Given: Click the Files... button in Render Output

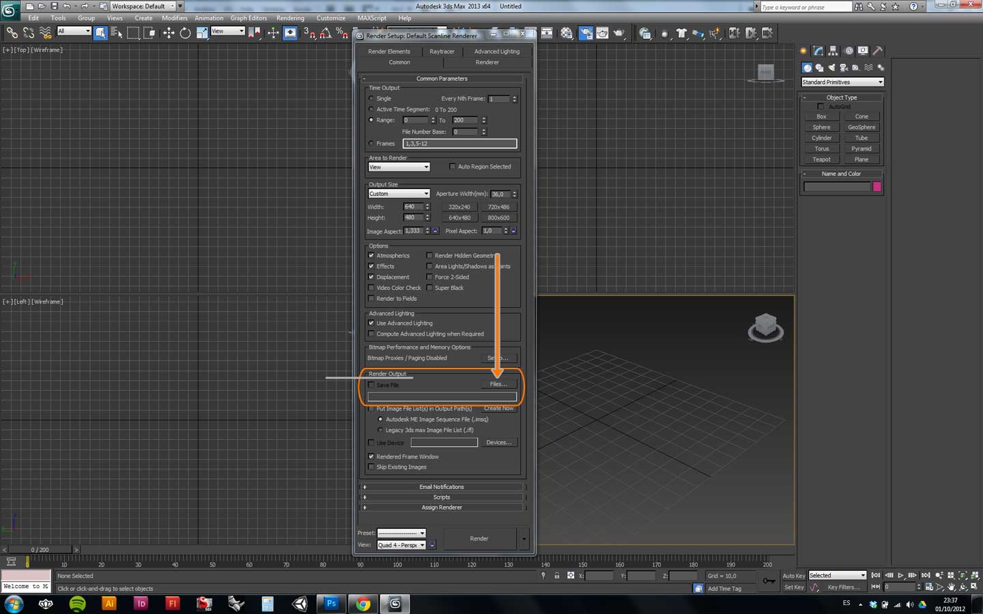Looking at the screenshot, I should (498, 384).
